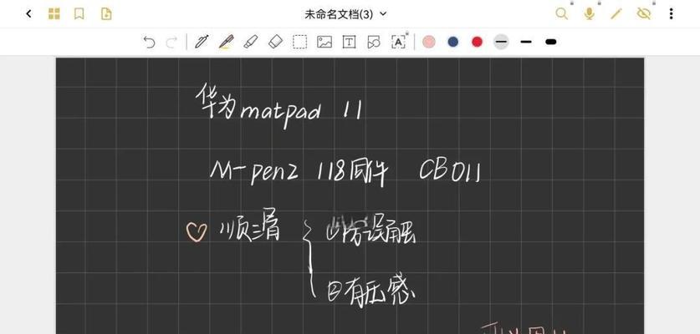Viewport: 700px width, 334px height.
Task: Tap the handwritten CB011 text
Action: (x=450, y=171)
